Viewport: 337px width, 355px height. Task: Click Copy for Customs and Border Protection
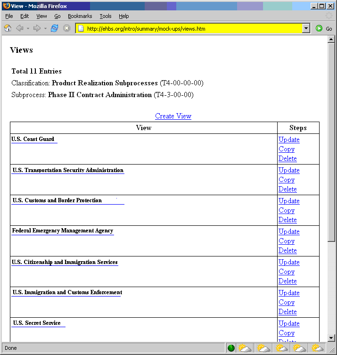pos(287,210)
